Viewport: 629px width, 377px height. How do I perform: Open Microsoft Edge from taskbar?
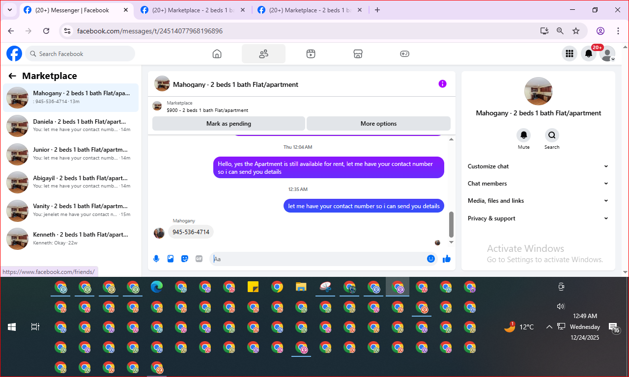pyautogui.click(x=157, y=287)
